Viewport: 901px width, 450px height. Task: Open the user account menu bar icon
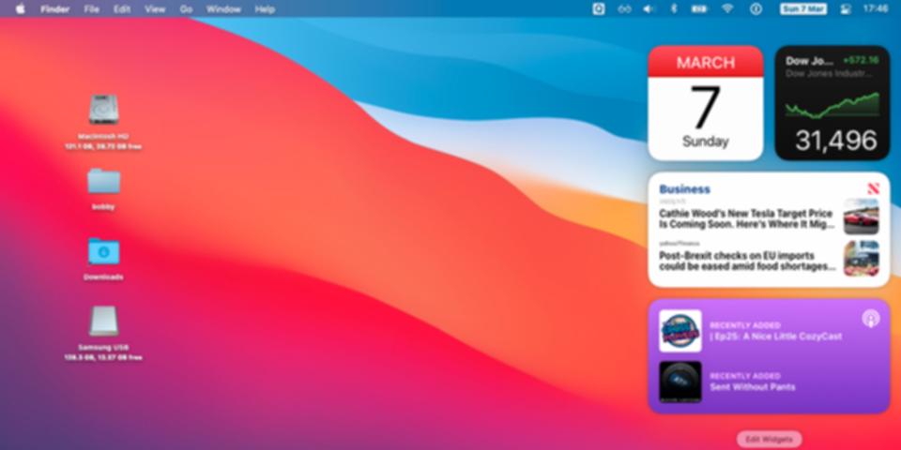coord(846,8)
